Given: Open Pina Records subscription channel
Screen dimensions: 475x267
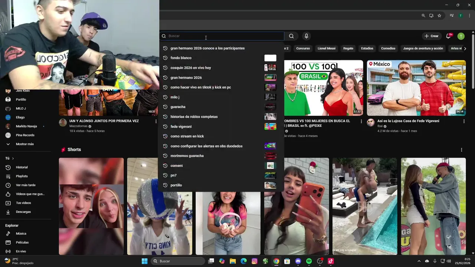Looking at the screenshot, I should point(26,135).
